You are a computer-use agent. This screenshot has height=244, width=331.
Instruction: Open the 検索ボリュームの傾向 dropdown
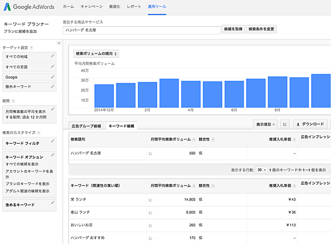[x=97, y=54]
